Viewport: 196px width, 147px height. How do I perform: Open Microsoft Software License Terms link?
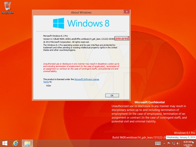pos(71,80)
